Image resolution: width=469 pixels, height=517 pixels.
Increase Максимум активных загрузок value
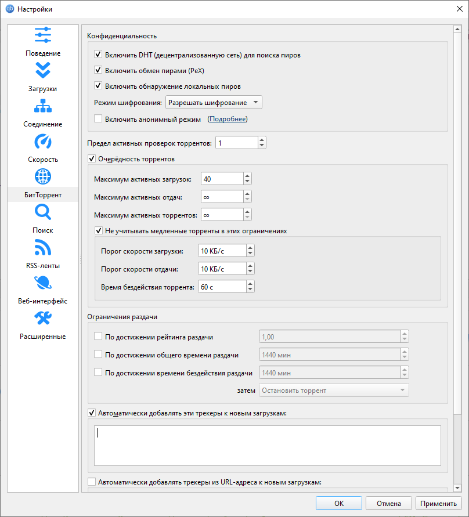coord(247,176)
